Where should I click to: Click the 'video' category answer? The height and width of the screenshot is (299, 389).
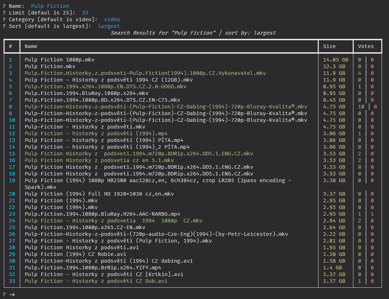(x=112, y=19)
